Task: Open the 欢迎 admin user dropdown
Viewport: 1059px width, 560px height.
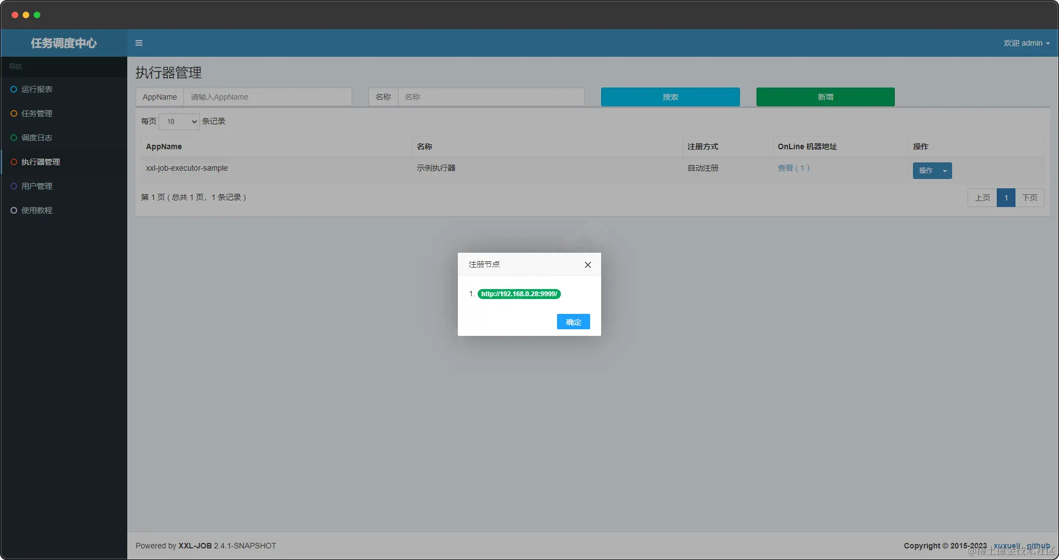Action: (x=1026, y=43)
